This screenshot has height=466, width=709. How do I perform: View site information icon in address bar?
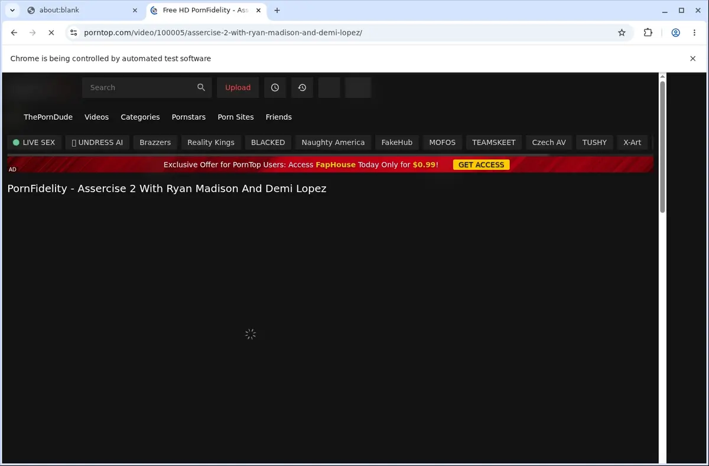pos(73,32)
